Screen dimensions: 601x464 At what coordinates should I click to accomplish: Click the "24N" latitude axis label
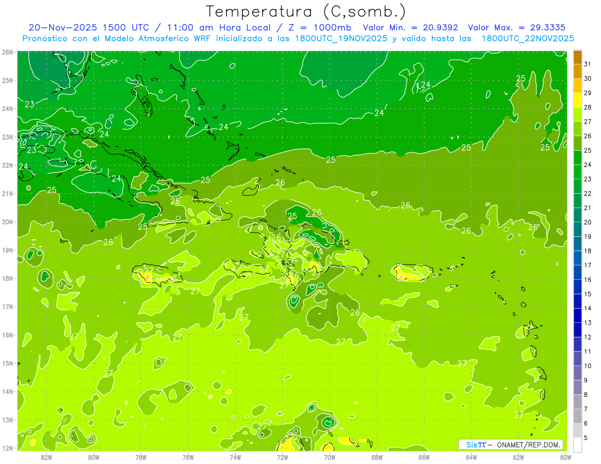tap(8, 109)
